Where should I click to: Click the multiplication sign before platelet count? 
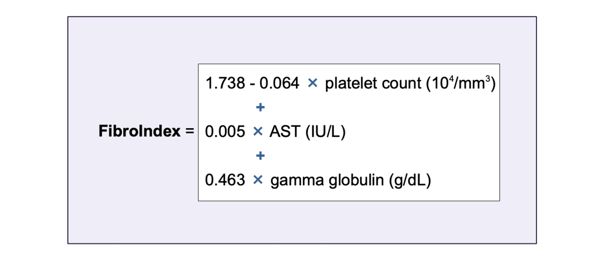[x=313, y=84]
